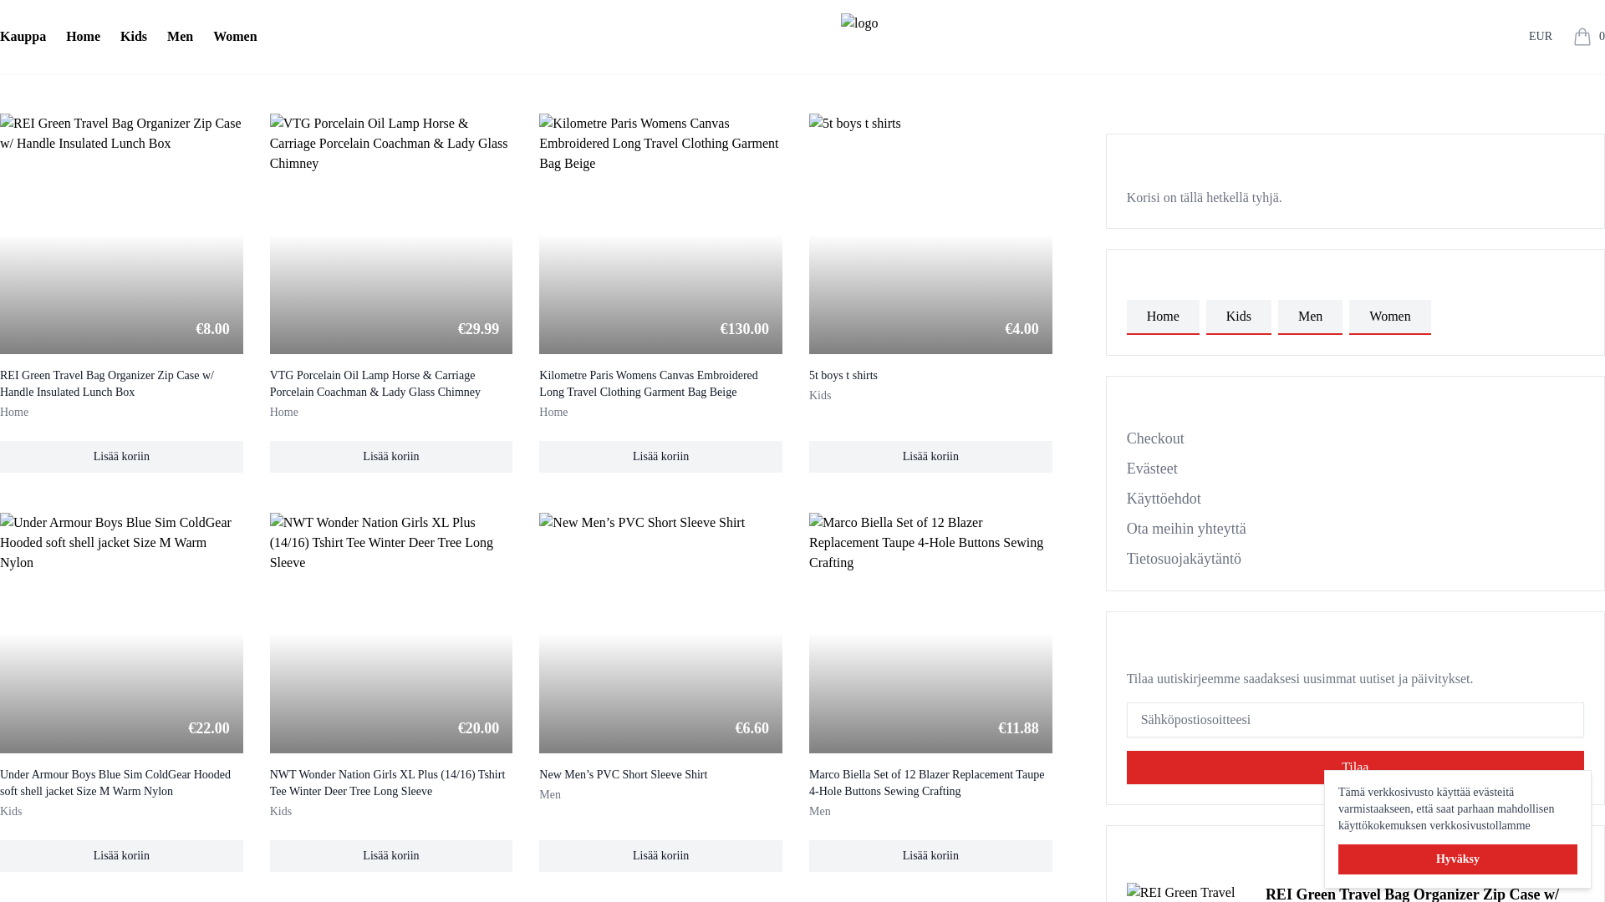Add REI Green Travel Bag to cart
Screen dimensions: 1605x902
[121, 457]
